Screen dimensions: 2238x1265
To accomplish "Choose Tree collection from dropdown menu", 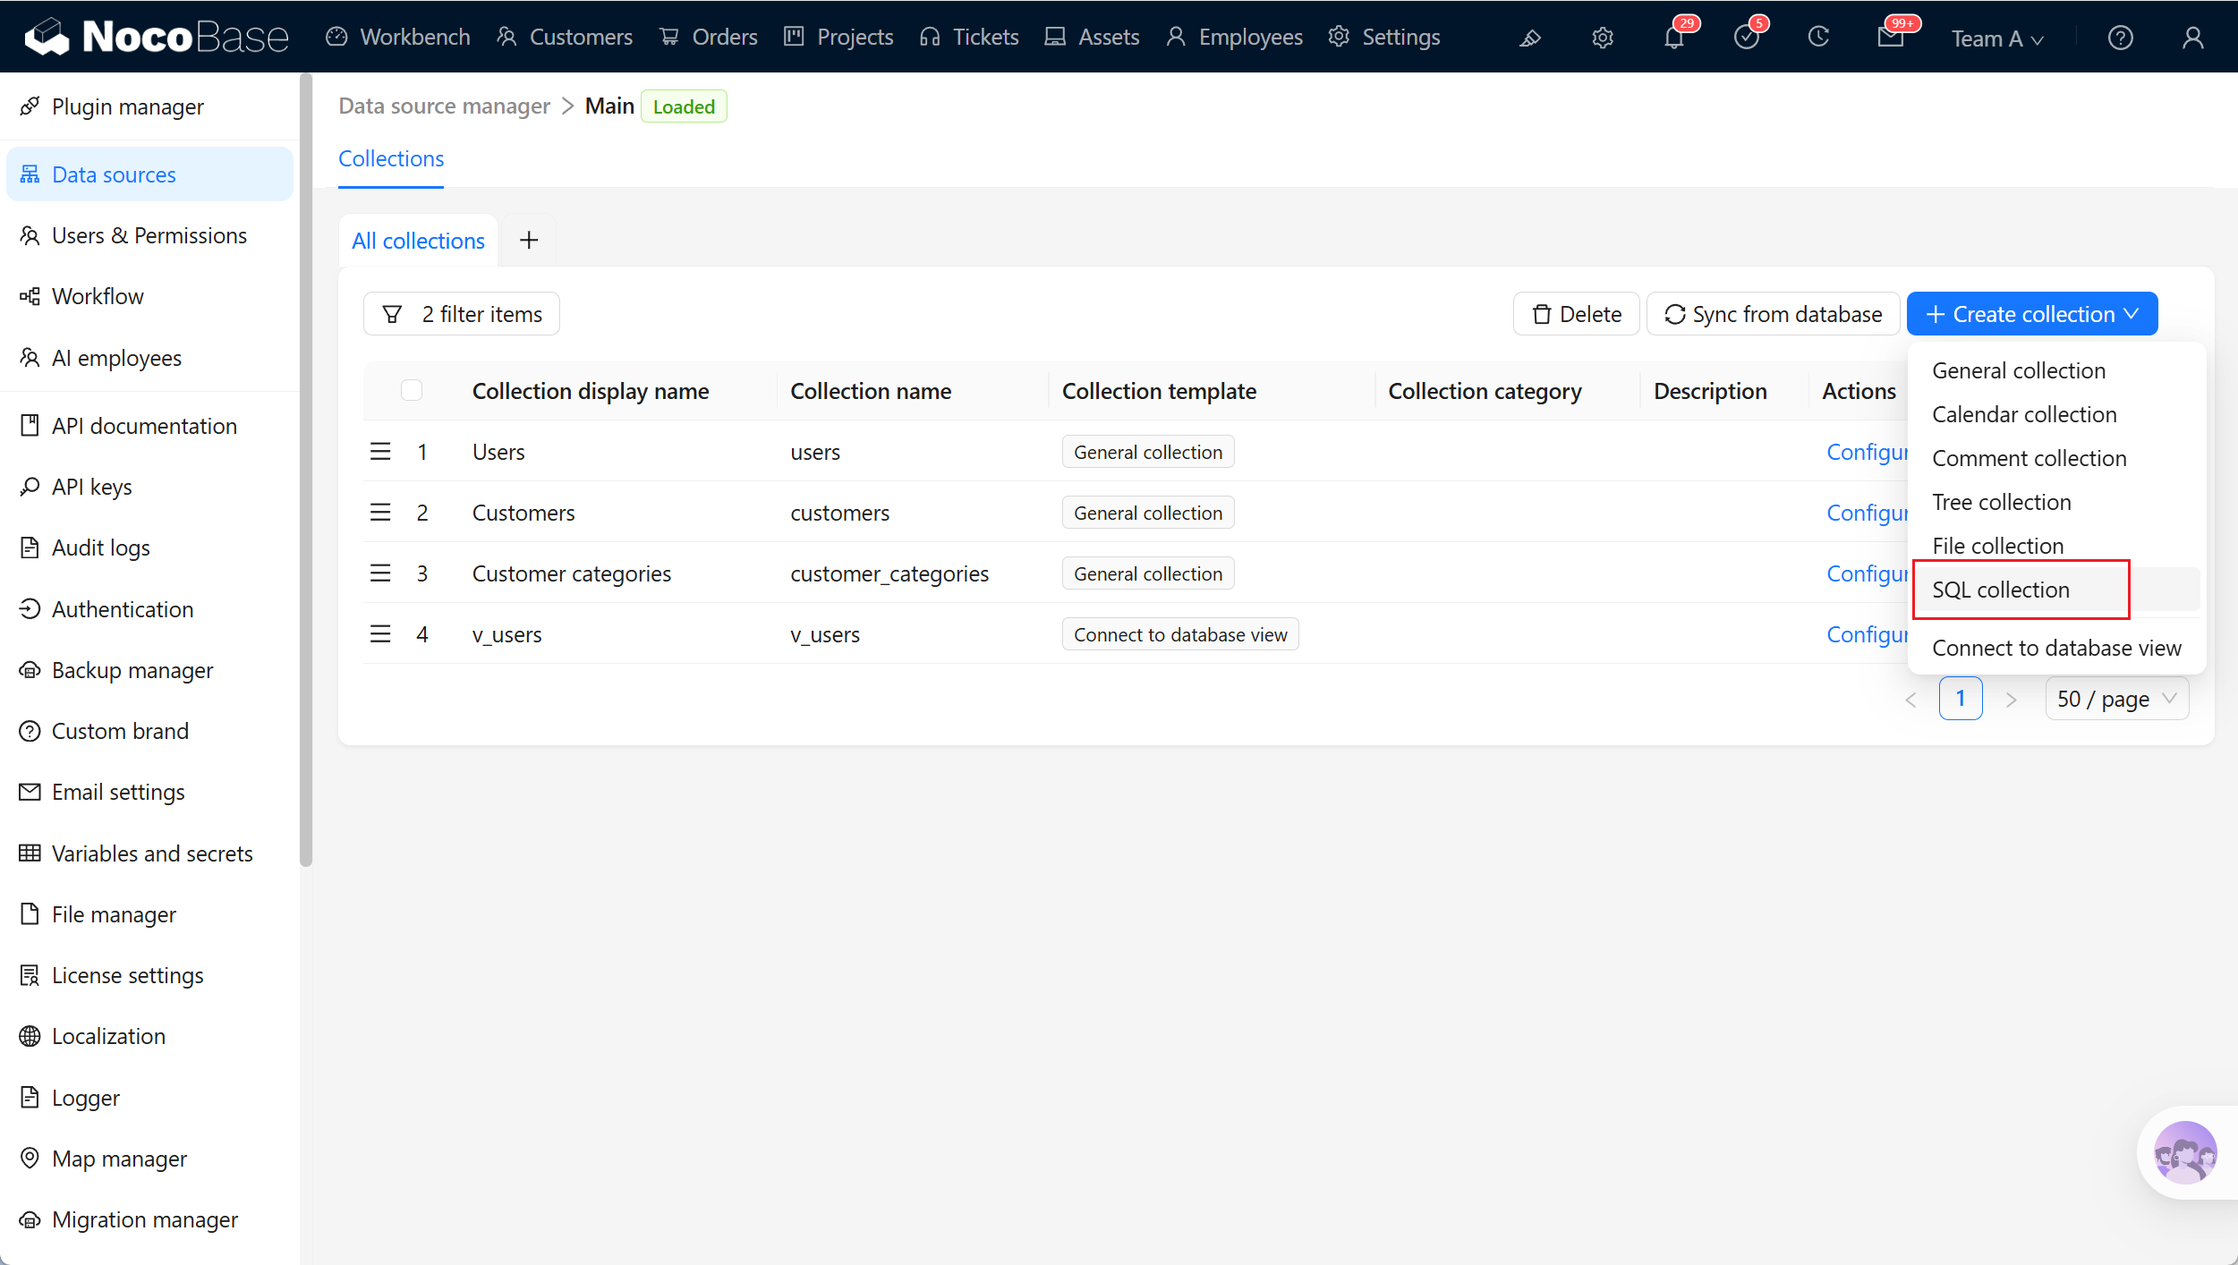I will (2056, 502).
